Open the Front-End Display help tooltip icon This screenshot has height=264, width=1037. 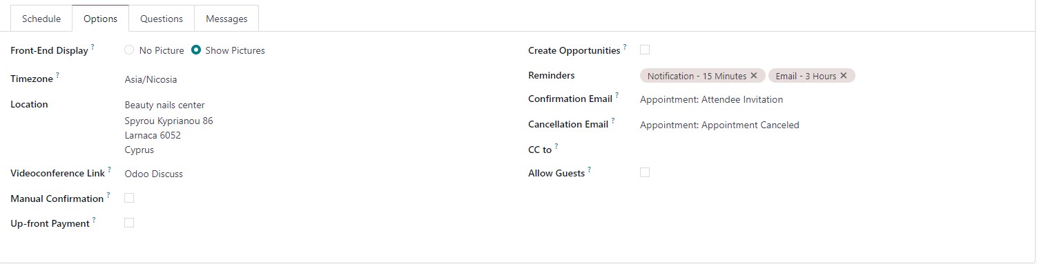pyautogui.click(x=93, y=48)
